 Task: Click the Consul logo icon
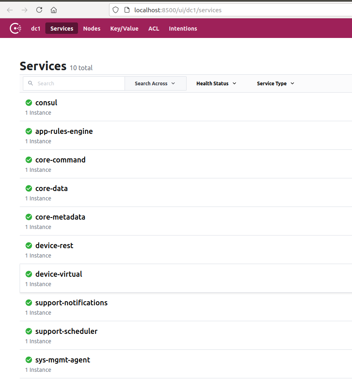16,28
